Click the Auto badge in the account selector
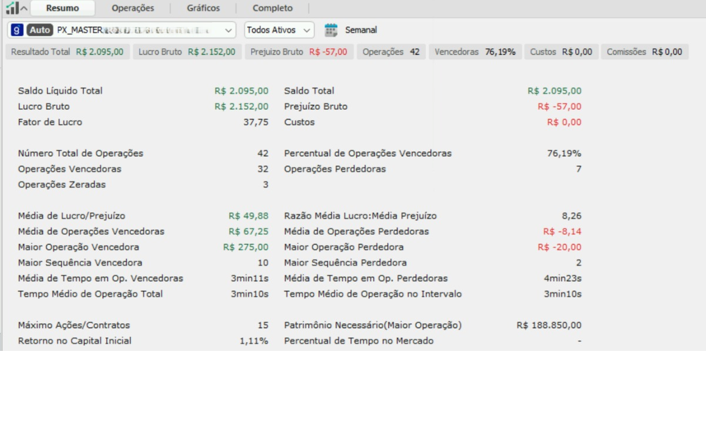Screen dimensions: 706x426 [x=40, y=29]
